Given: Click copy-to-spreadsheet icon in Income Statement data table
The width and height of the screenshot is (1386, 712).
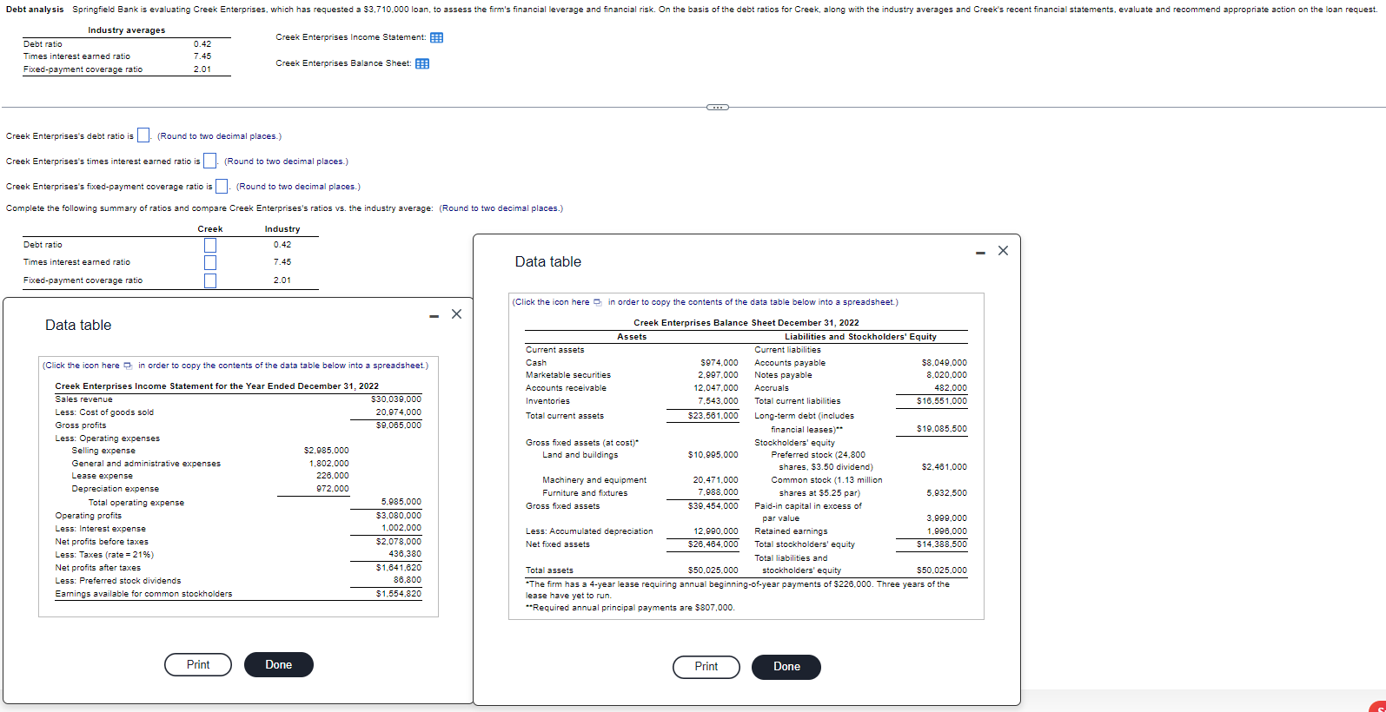Looking at the screenshot, I should pyautogui.click(x=129, y=366).
